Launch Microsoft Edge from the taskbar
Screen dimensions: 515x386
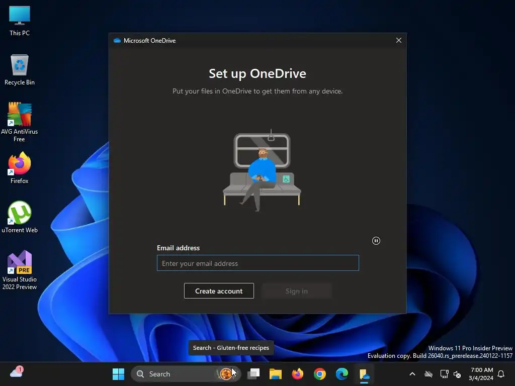coord(342,374)
